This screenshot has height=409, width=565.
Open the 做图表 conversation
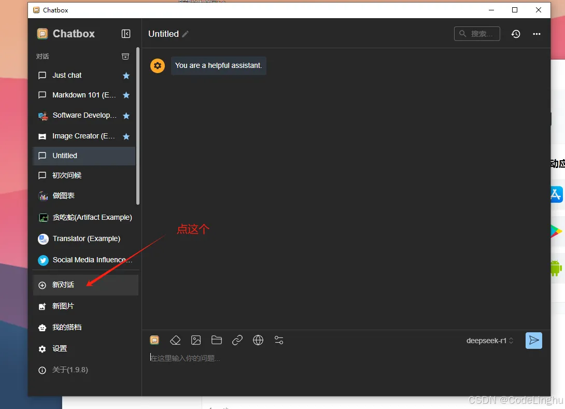click(83, 195)
